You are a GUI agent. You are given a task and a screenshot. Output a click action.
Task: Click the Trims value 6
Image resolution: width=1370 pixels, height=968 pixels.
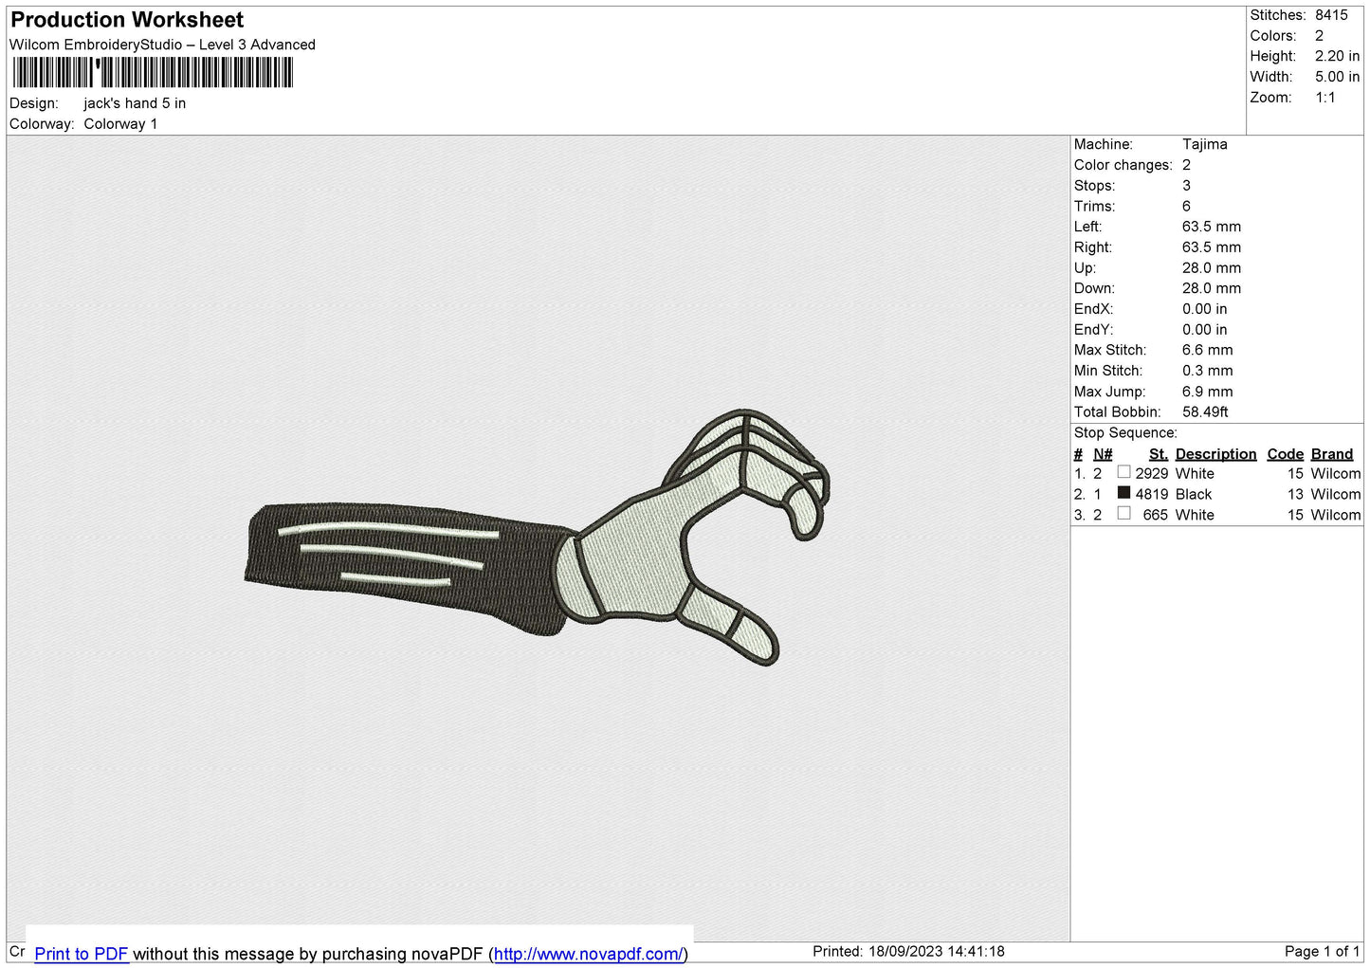1186,206
